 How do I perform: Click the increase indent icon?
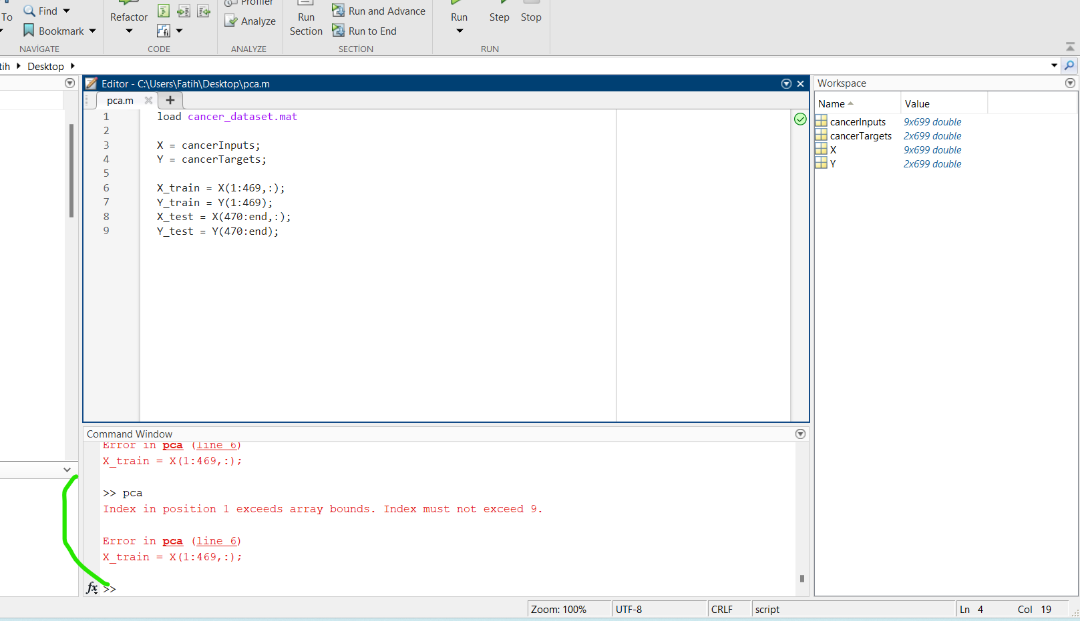(x=184, y=11)
